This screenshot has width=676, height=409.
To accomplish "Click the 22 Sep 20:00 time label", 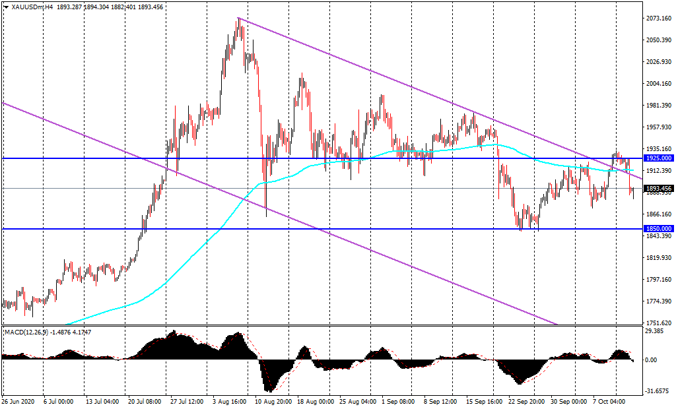I will (525, 401).
